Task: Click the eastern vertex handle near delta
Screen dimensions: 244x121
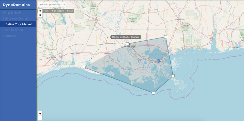Action: click(x=173, y=76)
